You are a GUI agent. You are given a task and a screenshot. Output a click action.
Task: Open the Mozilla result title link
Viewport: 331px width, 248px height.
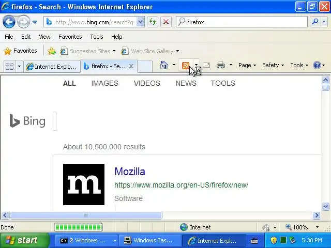(130, 172)
